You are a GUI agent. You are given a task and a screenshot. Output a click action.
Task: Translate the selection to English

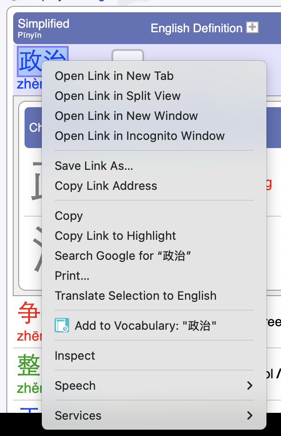[135, 296]
